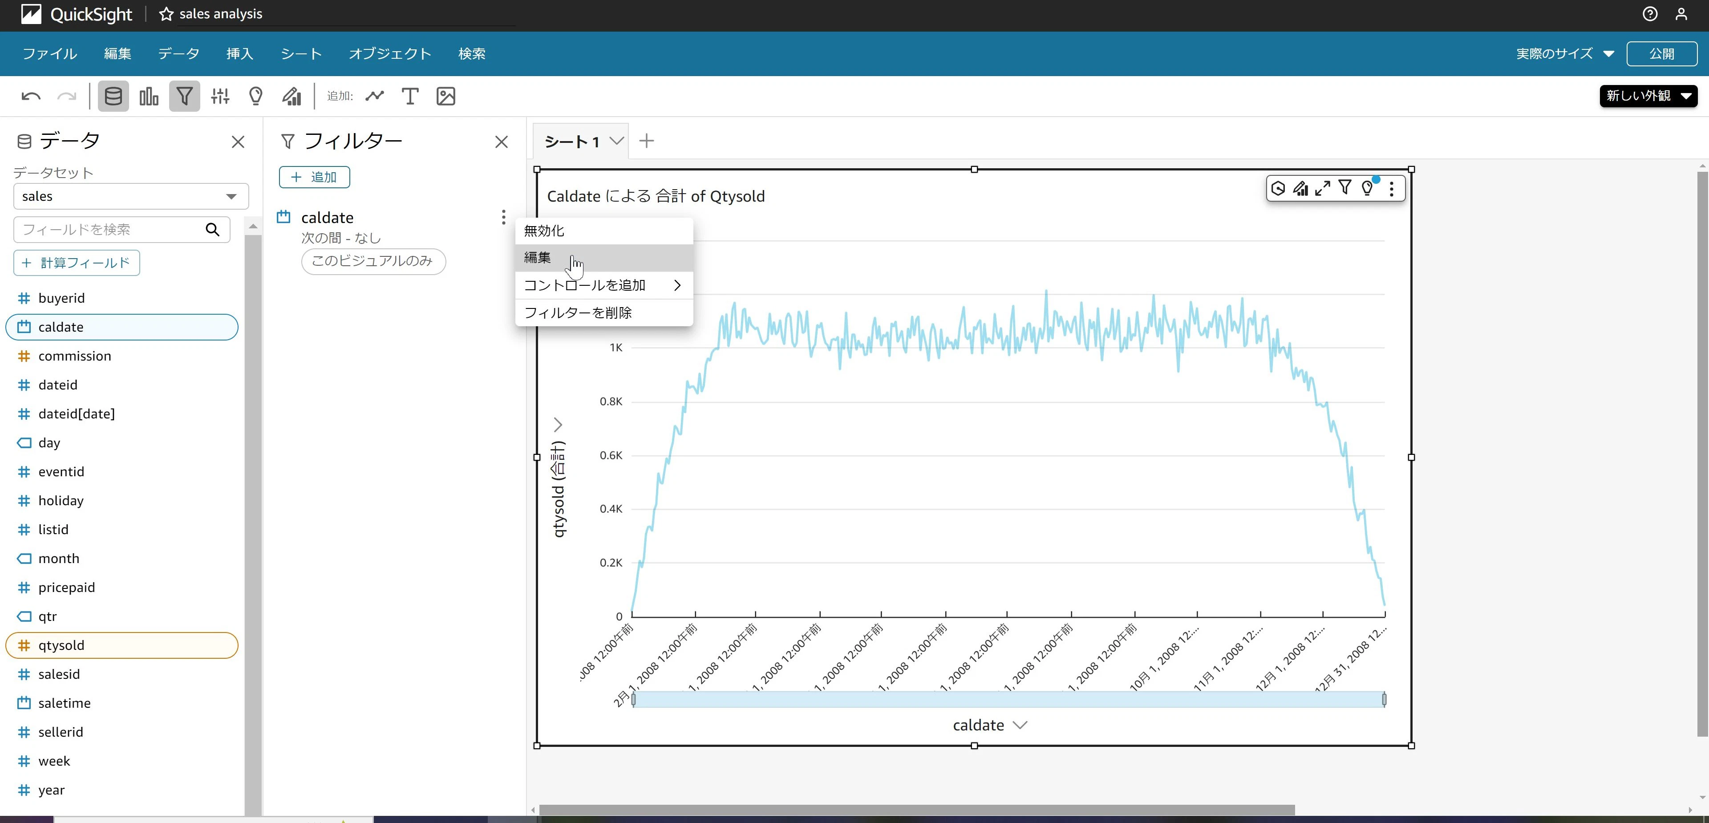Toggle the Data panel database icon
This screenshot has height=823, width=1709.
pyautogui.click(x=113, y=96)
